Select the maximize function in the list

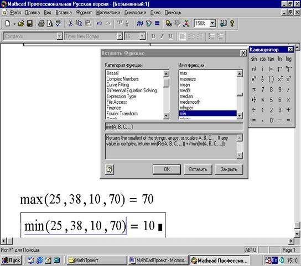click(188, 79)
